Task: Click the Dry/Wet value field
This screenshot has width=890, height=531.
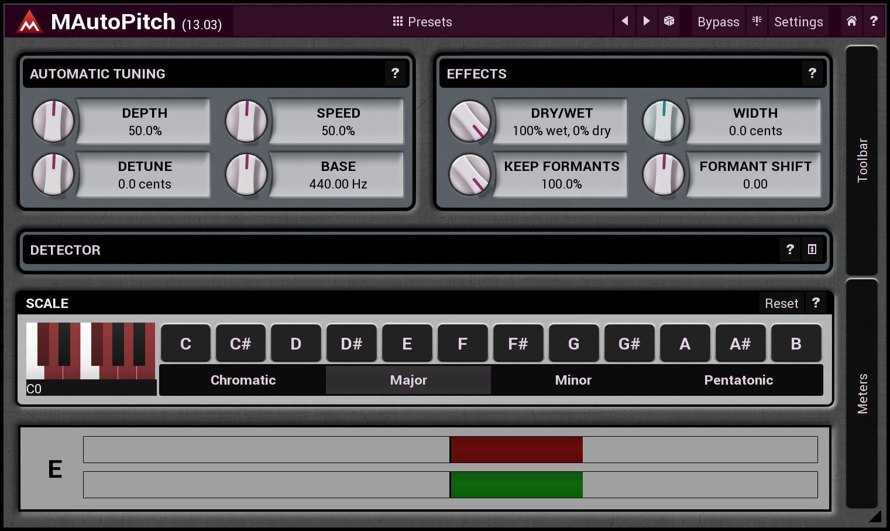Action: pos(561,122)
